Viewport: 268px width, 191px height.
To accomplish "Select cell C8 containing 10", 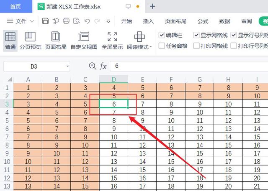I will 85,145.
